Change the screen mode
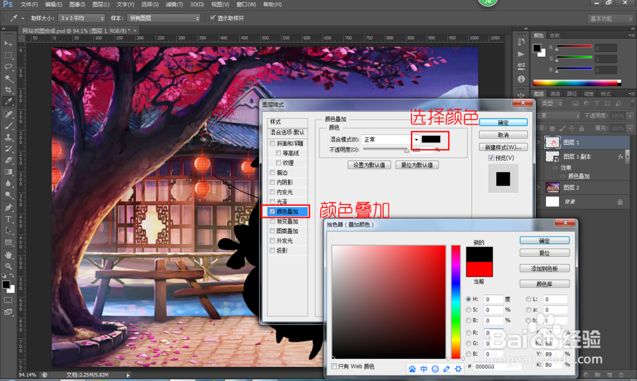This screenshot has height=381, width=637. [x=8, y=312]
